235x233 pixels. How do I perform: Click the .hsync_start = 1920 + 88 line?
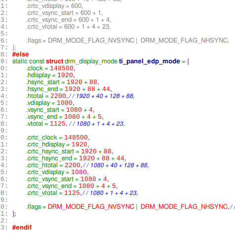[x=63, y=82]
